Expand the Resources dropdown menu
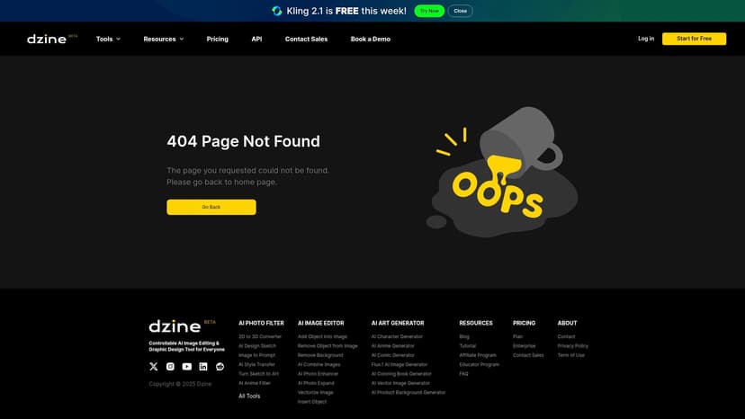The image size is (745, 419). 163,39
